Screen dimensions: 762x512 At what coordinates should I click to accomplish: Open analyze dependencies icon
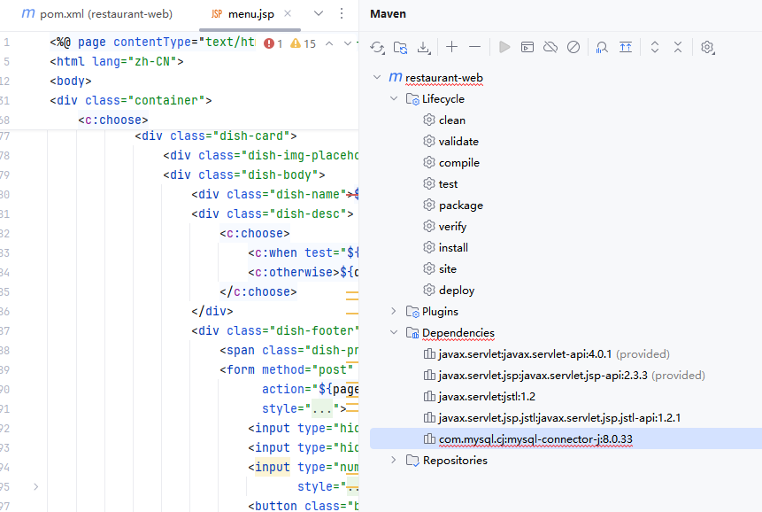point(602,47)
